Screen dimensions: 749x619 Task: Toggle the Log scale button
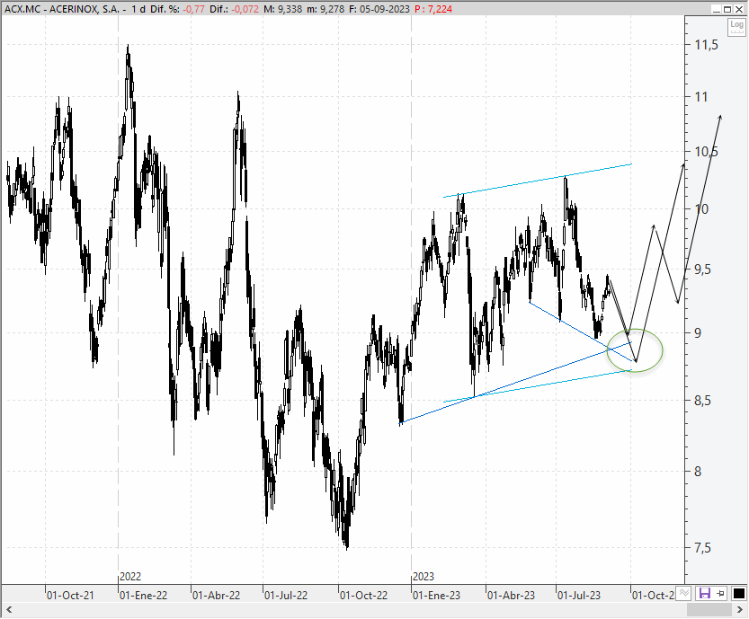(x=736, y=27)
